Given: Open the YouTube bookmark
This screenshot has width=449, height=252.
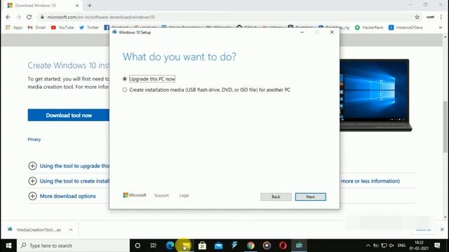Looking at the screenshot, I should [x=62, y=27].
